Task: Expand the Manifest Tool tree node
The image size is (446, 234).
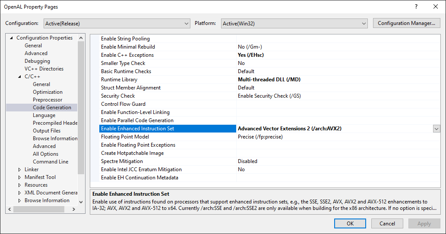Action: (19, 177)
